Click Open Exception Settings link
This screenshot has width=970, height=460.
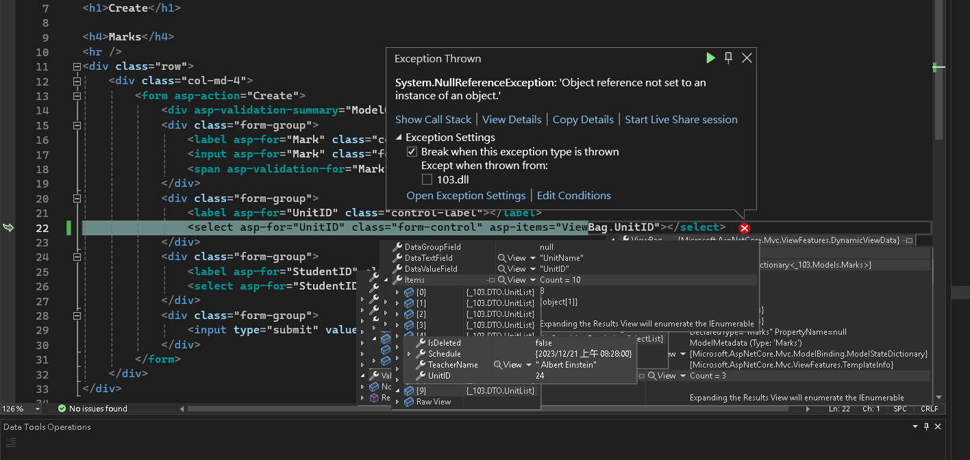click(466, 196)
